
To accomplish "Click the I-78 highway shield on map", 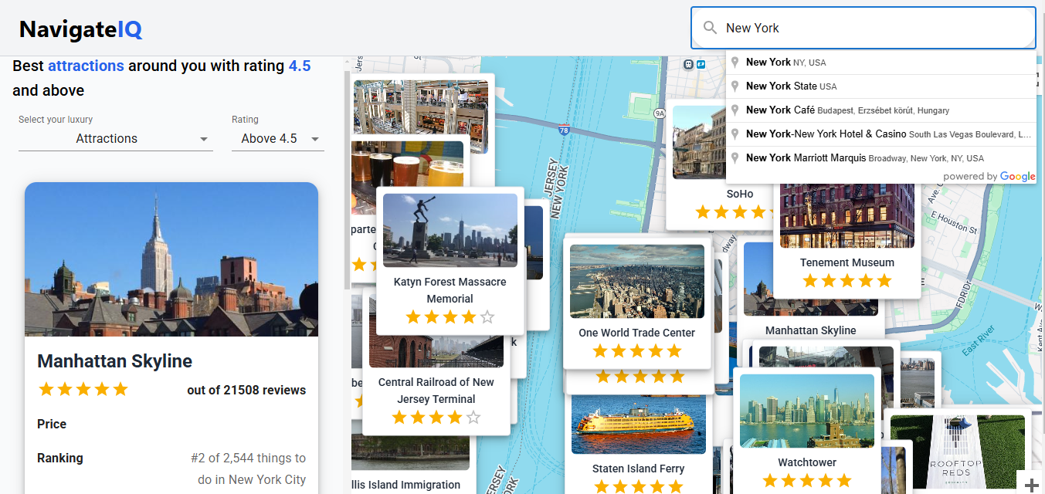I will pyautogui.click(x=565, y=130).
